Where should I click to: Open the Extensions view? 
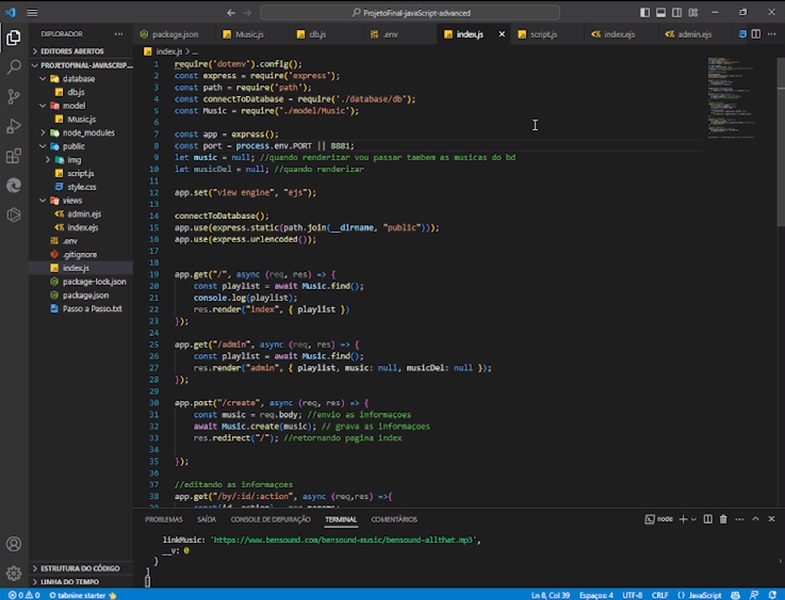(x=13, y=156)
